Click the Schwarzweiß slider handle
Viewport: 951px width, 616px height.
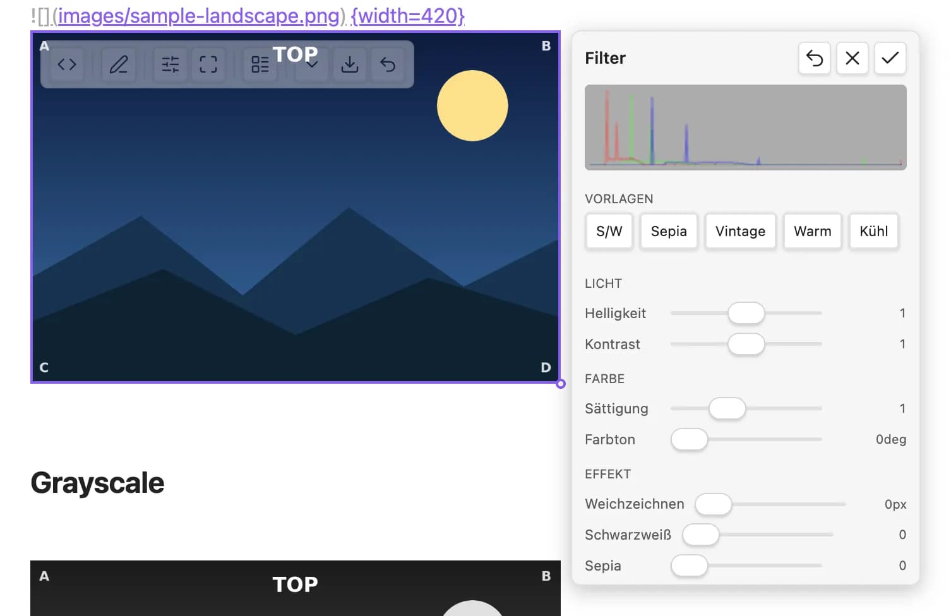click(701, 535)
